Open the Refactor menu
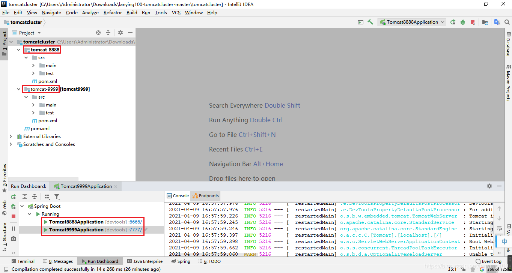The width and height of the screenshot is (512, 273). (x=113, y=12)
